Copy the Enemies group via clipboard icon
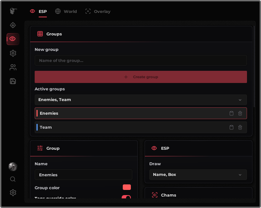The width and height of the screenshot is (261, 208). [232, 113]
